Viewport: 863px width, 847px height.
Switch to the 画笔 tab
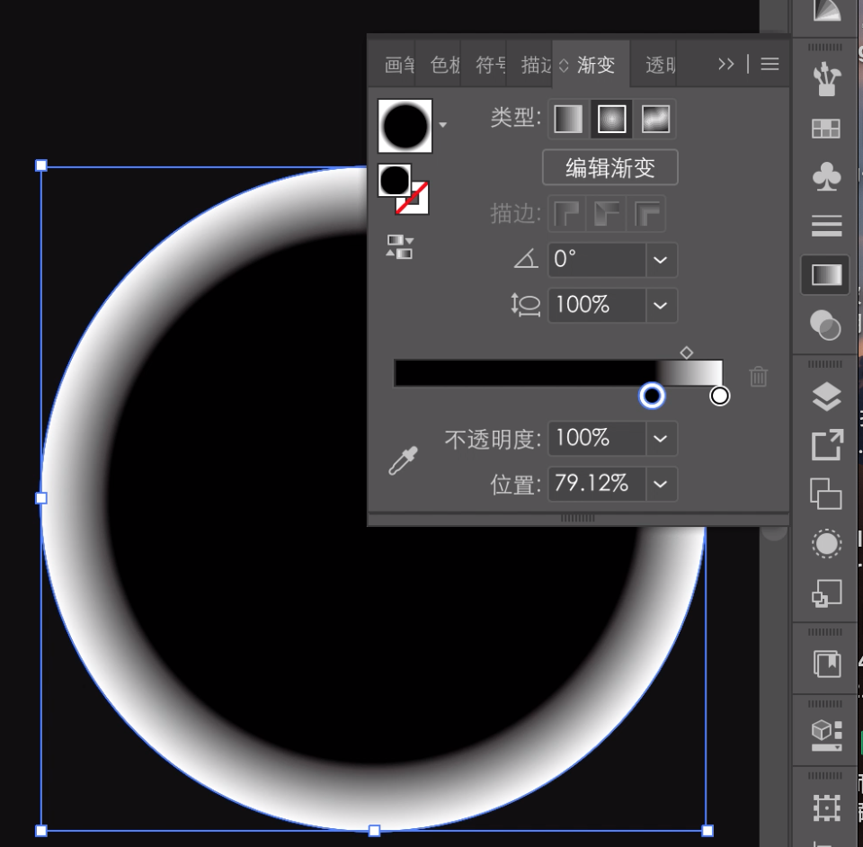pos(399,65)
